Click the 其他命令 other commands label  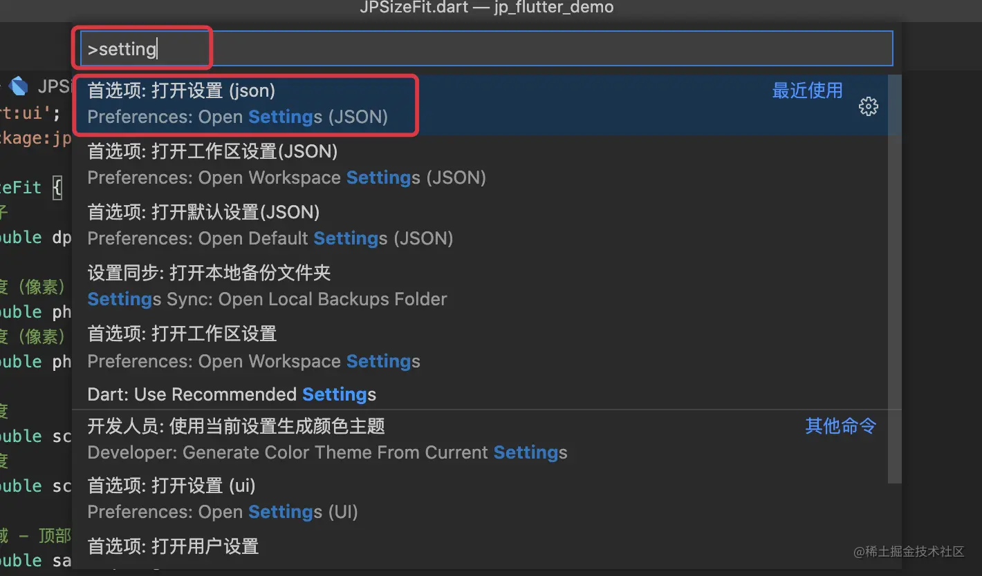(x=840, y=426)
